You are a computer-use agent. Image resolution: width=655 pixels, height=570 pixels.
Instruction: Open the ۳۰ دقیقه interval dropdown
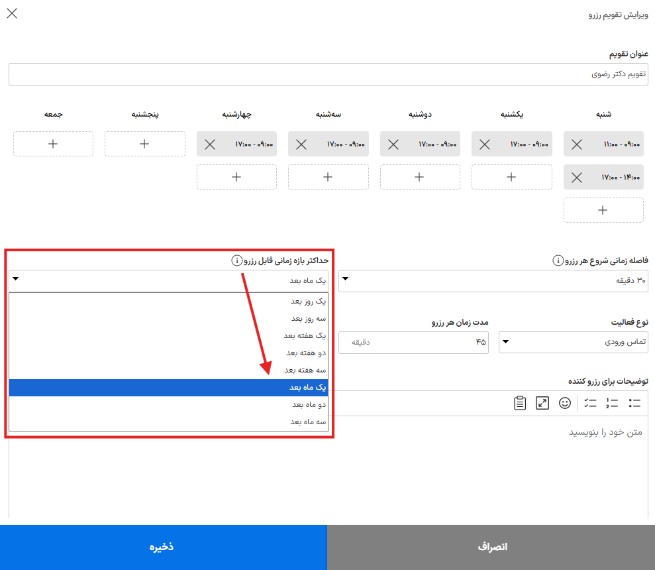[x=493, y=280]
